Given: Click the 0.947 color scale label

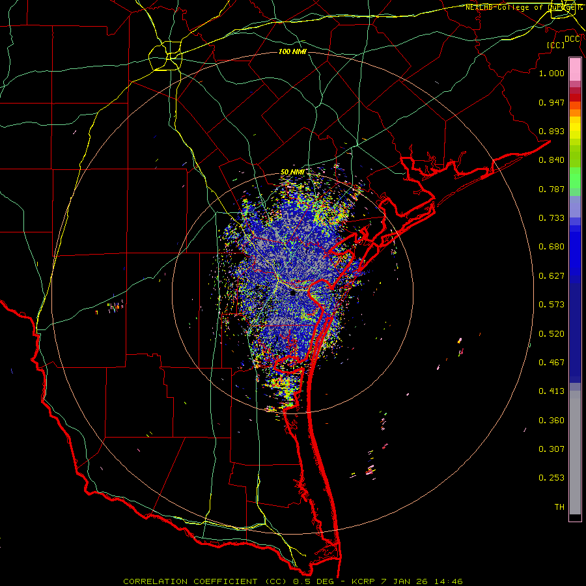Looking at the screenshot, I should (x=551, y=102).
